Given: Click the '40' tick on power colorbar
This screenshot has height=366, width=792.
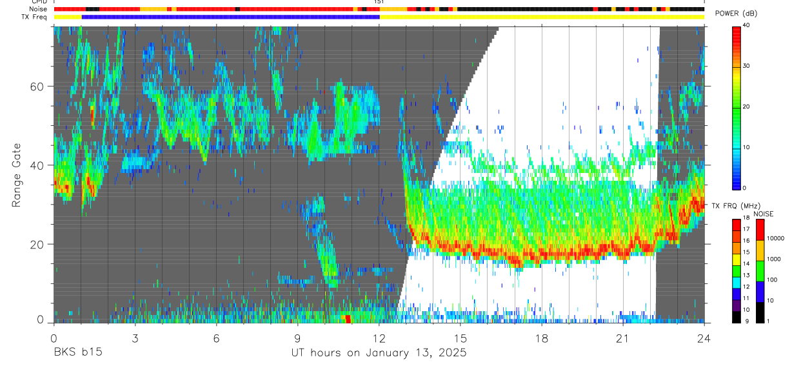Looking at the screenshot, I should click(746, 26).
